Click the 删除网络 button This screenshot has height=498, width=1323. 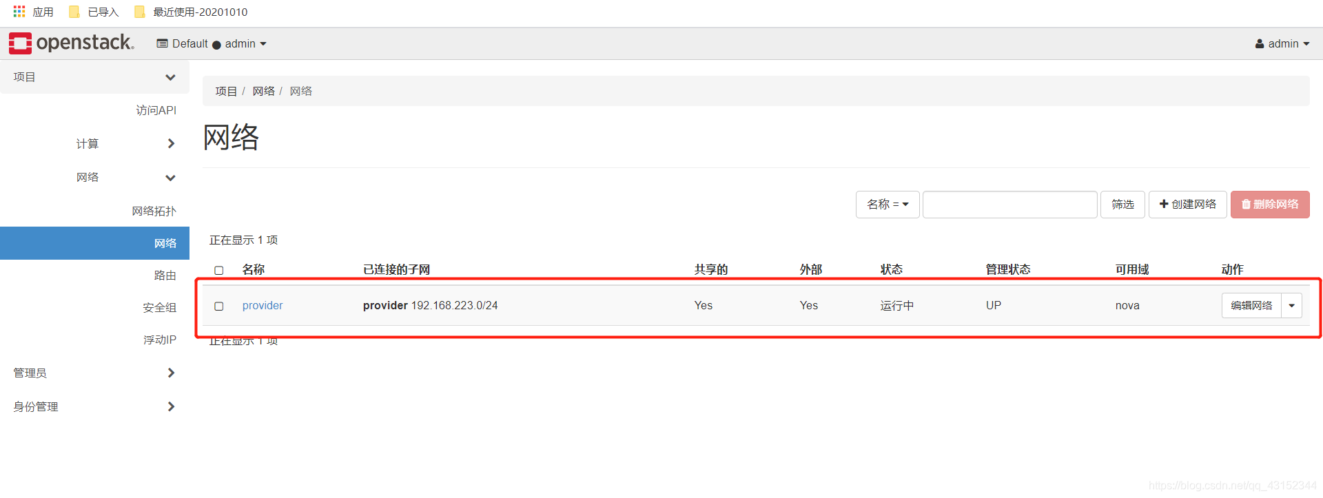pyautogui.click(x=1270, y=205)
